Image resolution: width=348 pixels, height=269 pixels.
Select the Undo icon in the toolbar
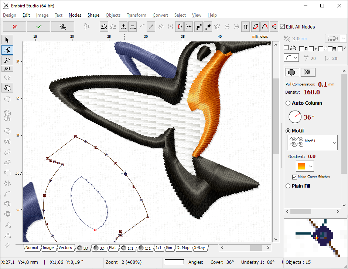(x=104, y=26)
